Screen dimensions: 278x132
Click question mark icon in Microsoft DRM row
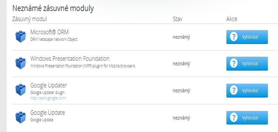pyautogui.click(x=234, y=37)
